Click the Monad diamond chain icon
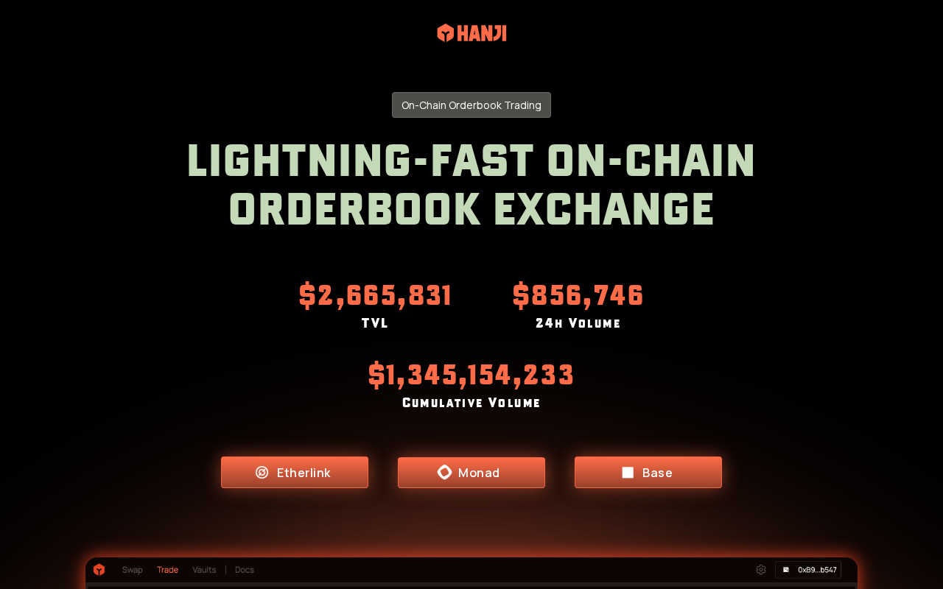 [x=444, y=472]
